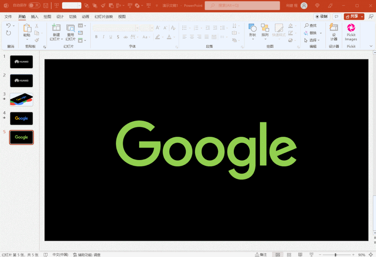Switch to Slide Sorter view icon
Image resolution: width=376 pixels, height=257 pixels.
[289, 255]
